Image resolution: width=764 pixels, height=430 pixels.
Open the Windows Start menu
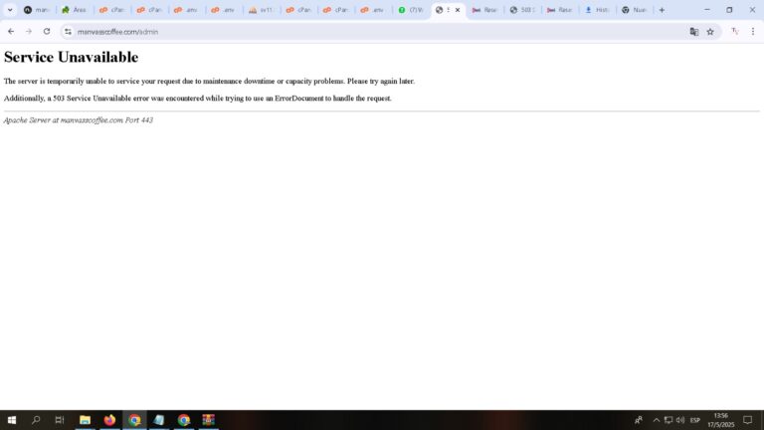click(x=12, y=420)
